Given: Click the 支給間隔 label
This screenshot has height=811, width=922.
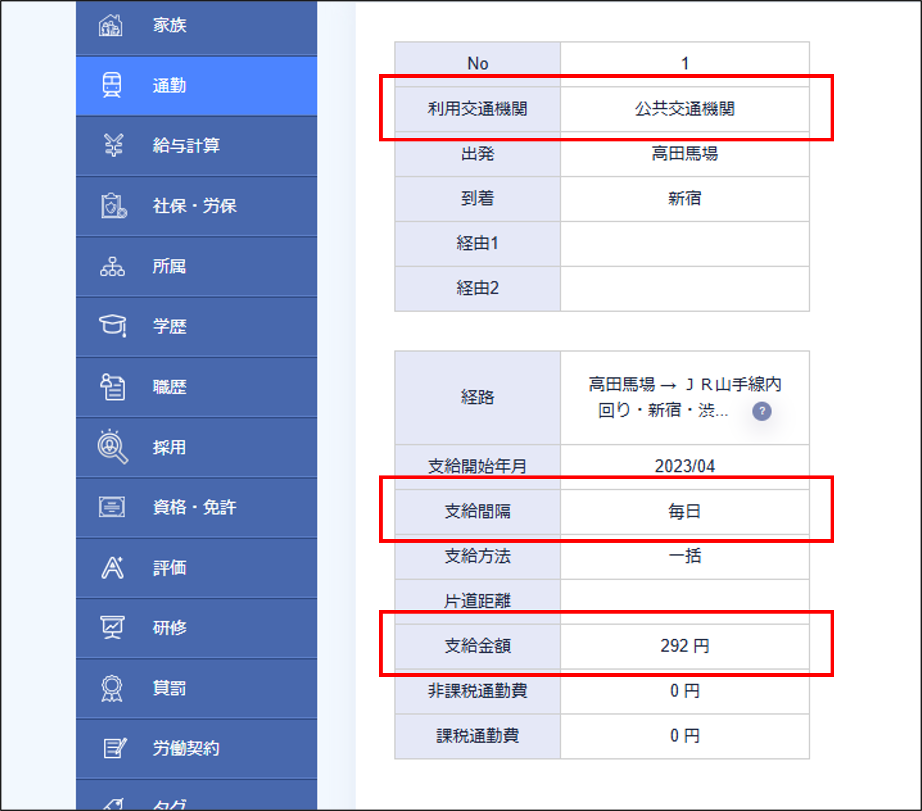Looking at the screenshot, I should 478,512.
